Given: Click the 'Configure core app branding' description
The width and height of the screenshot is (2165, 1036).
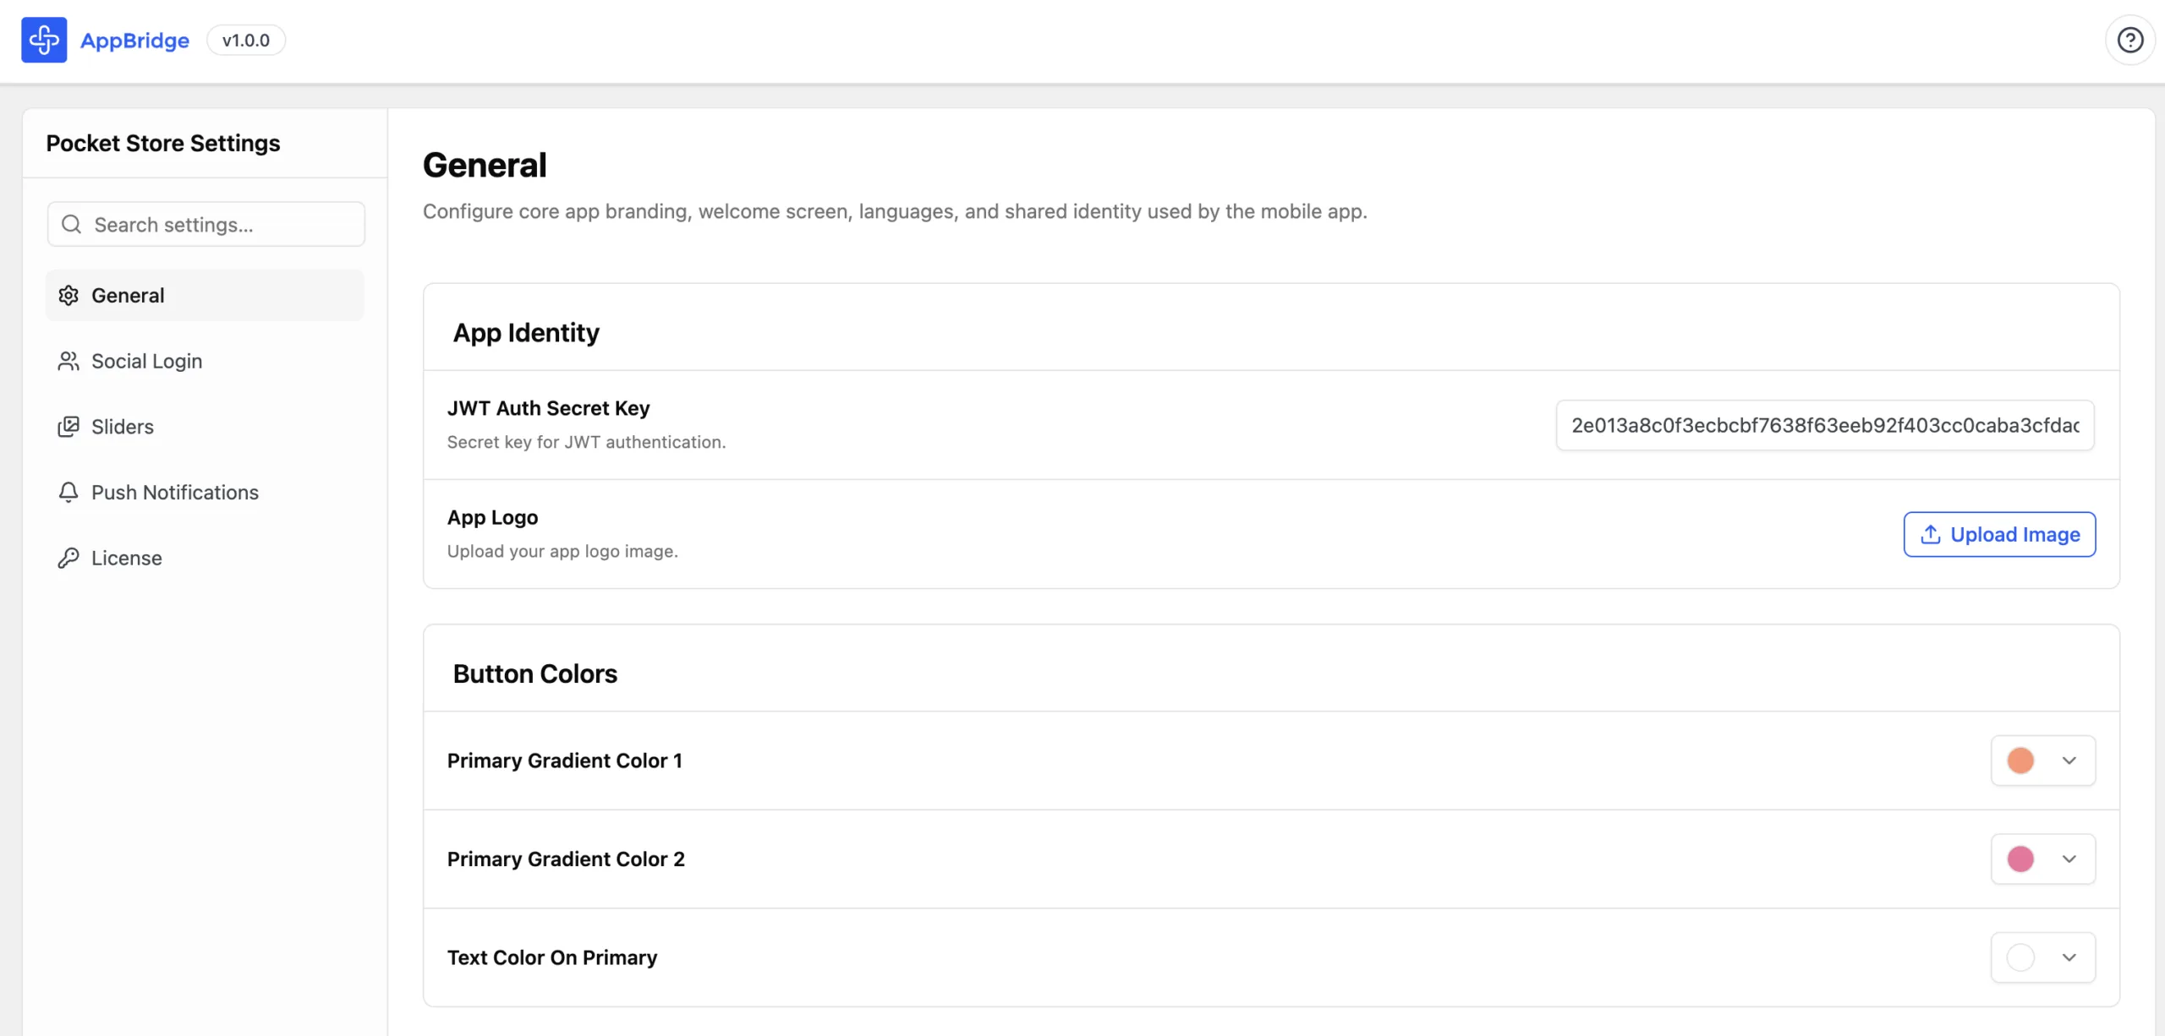Looking at the screenshot, I should pos(895,211).
